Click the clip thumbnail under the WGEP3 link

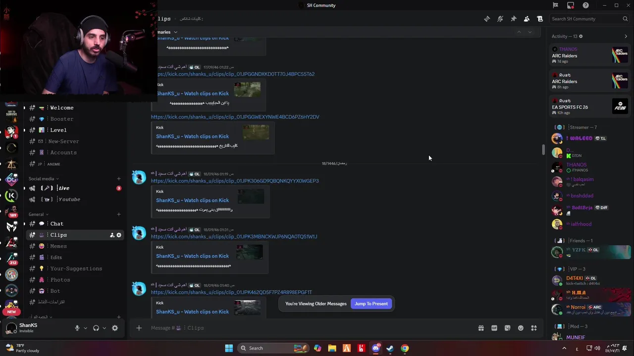point(251,197)
